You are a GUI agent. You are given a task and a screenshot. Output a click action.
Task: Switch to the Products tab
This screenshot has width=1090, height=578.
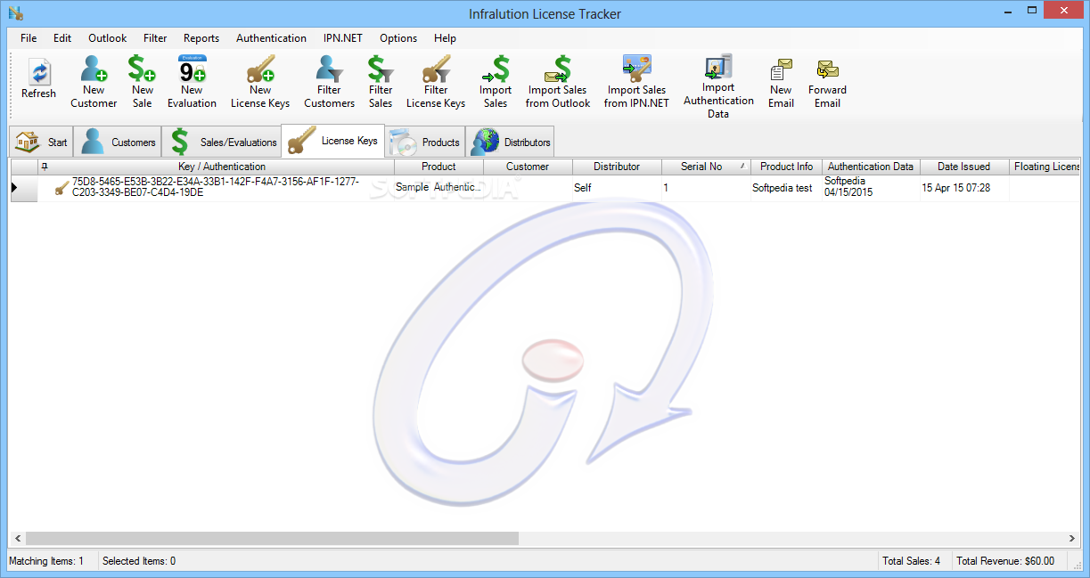pyautogui.click(x=425, y=142)
